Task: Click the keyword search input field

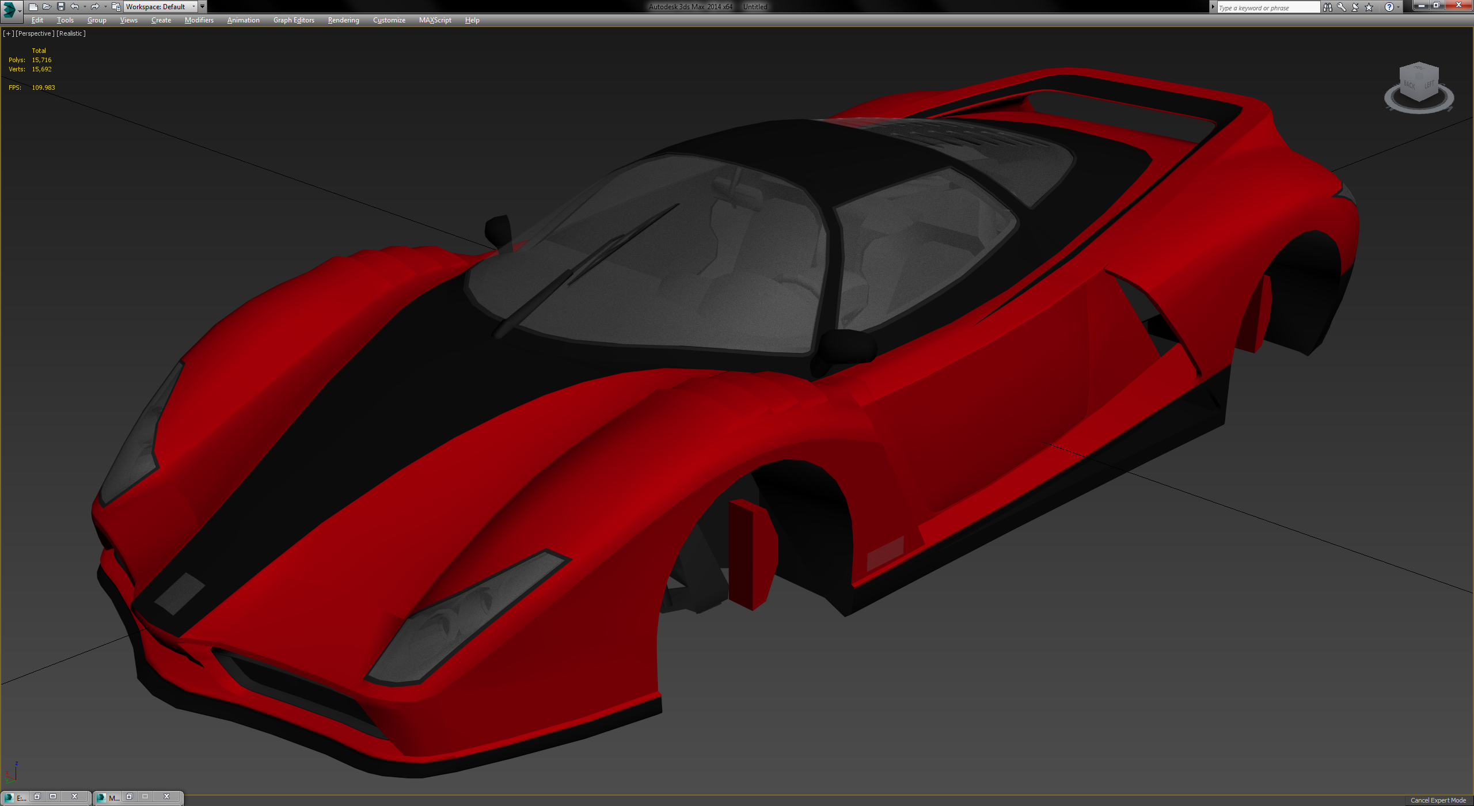Action: click(x=1267, y=7)
